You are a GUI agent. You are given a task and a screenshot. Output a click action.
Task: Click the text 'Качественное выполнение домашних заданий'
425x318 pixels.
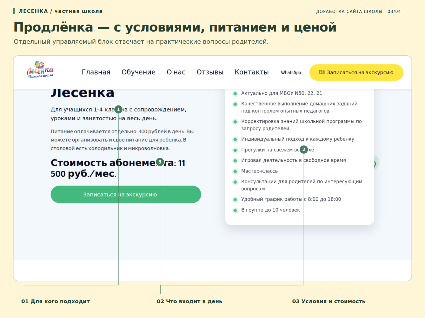point(299,104)
